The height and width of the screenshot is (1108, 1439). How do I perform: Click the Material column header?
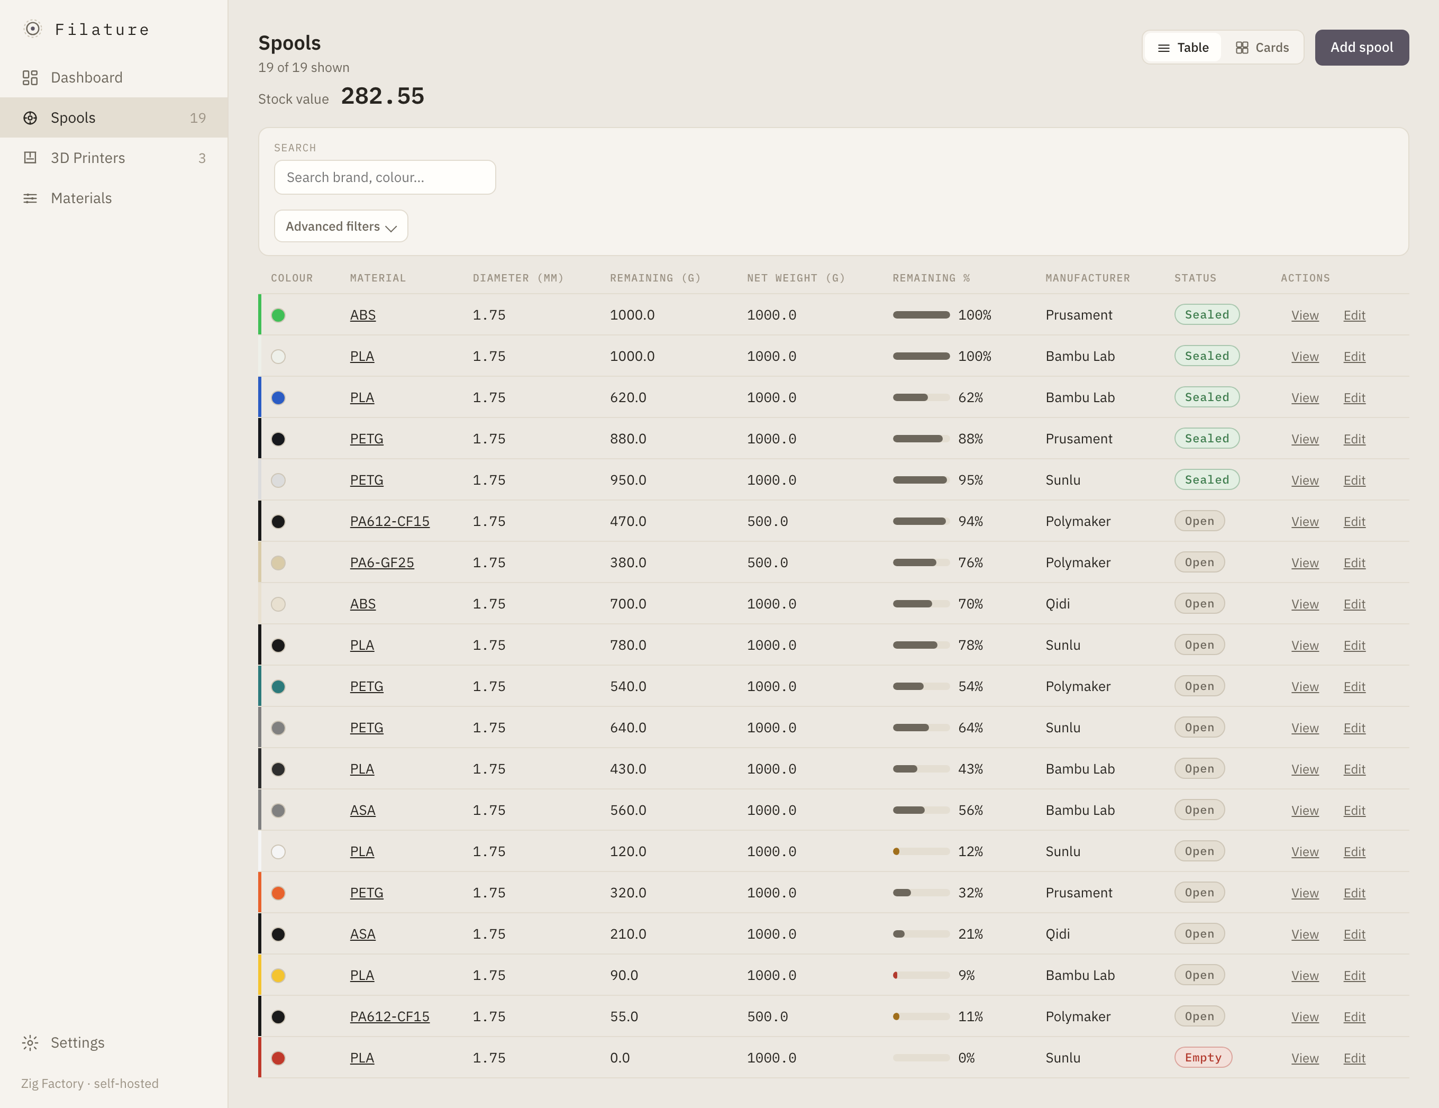click(378, 277)
